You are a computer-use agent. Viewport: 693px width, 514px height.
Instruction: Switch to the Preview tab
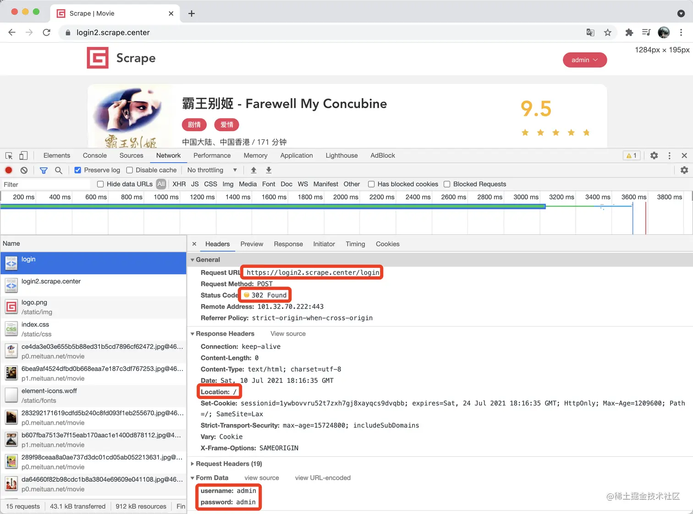click(x=252, y=244)
